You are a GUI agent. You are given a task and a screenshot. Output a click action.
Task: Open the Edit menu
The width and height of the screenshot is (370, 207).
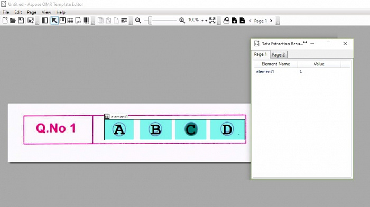[x=18, y=12]
